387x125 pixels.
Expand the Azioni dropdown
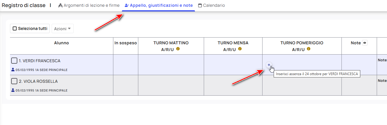click(x=63, y=28)
